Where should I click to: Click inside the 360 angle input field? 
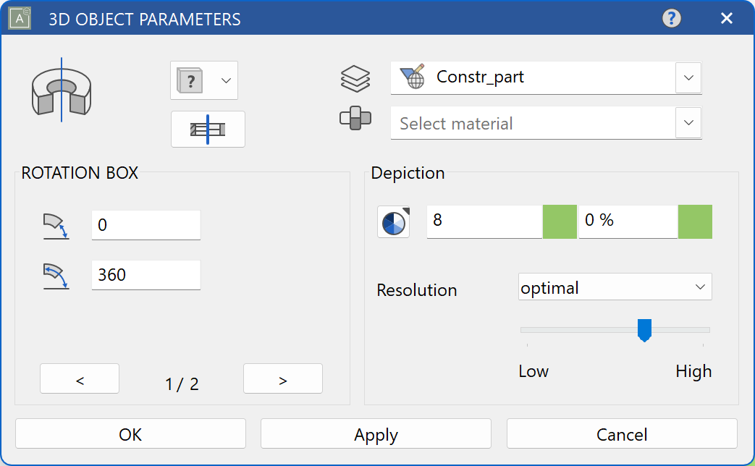(145, 275)
